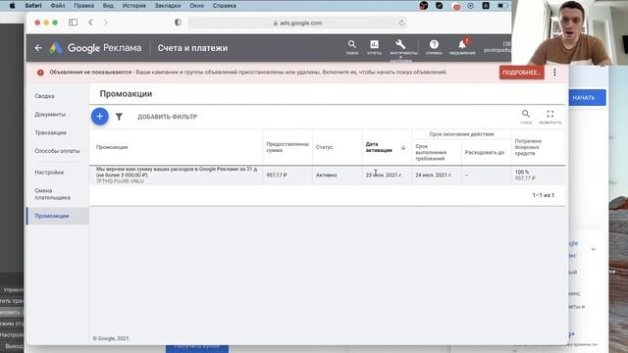Image resolution: width=628 pixels, height=353 pixels.
Task: Open the filter funnel icon
Action: [x=119, y=117]
